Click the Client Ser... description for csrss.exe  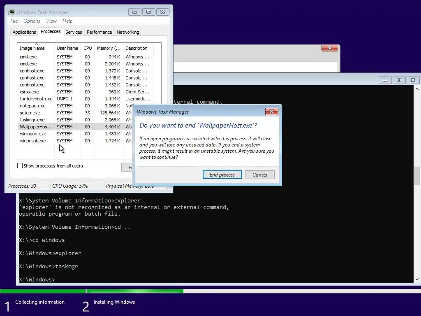click(137, 92)
